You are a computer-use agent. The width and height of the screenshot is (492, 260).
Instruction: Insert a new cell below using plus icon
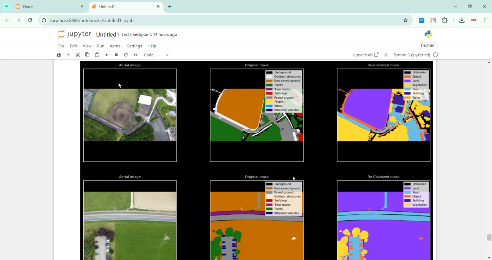(x=68, y=55)
